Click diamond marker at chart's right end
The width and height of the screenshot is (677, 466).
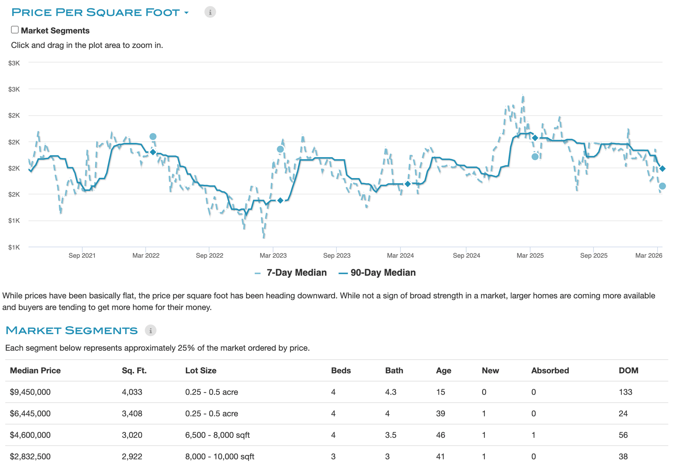coord(663,168)
